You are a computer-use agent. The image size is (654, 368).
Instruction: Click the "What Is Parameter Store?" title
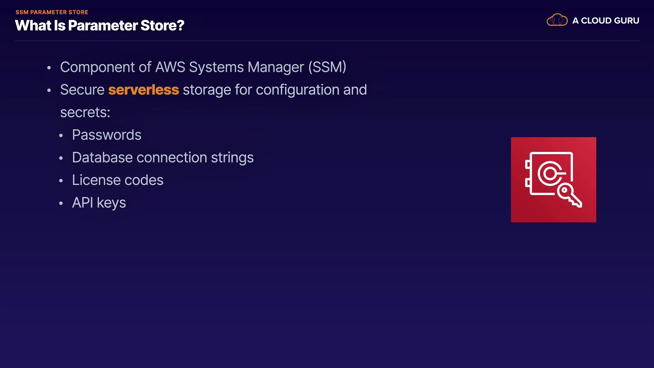99,26
